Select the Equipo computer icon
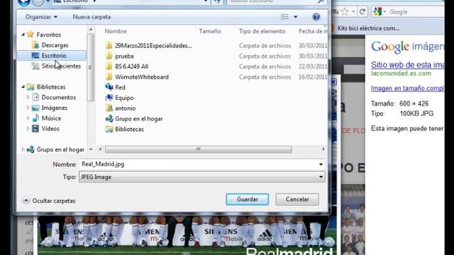This screenshot has height=255, width=454. pos(109,98)
